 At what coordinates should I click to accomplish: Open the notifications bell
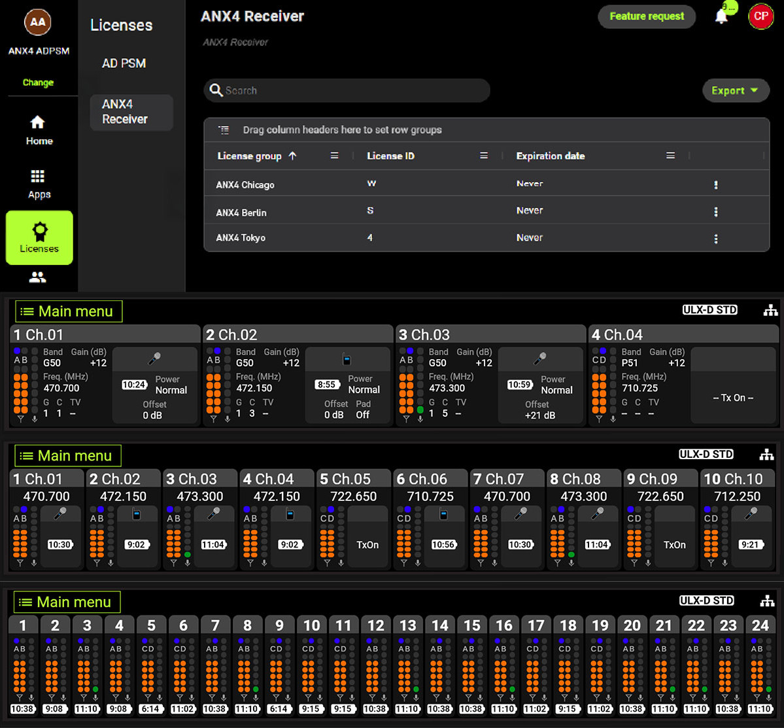(x=721, y=16)
